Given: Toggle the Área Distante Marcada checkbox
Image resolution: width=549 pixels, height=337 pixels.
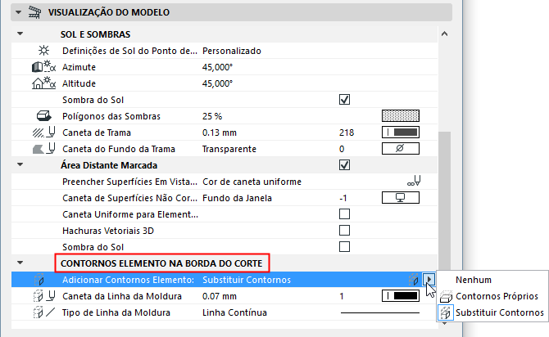Looking at the screenshot, I should point(345,164).
